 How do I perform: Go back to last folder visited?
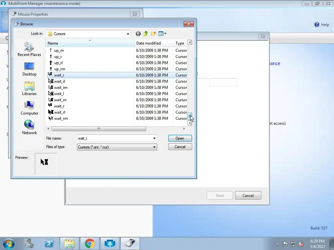[138, 34]
